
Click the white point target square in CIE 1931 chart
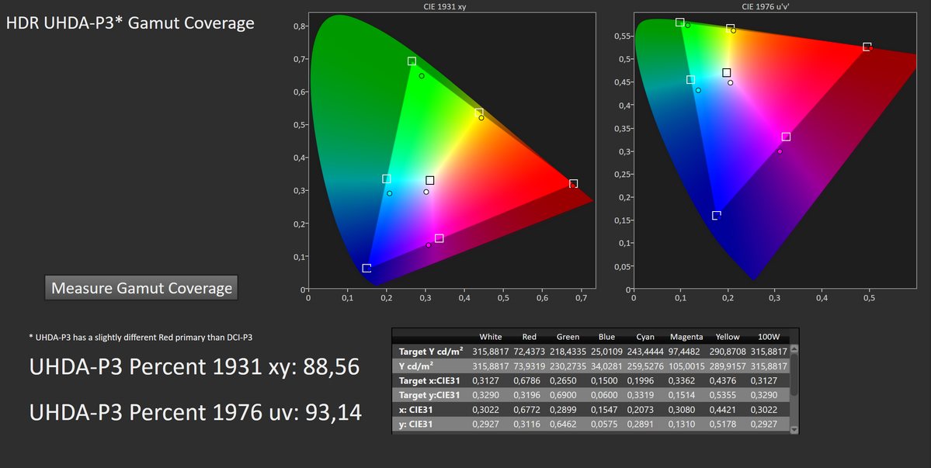[430, 181]
